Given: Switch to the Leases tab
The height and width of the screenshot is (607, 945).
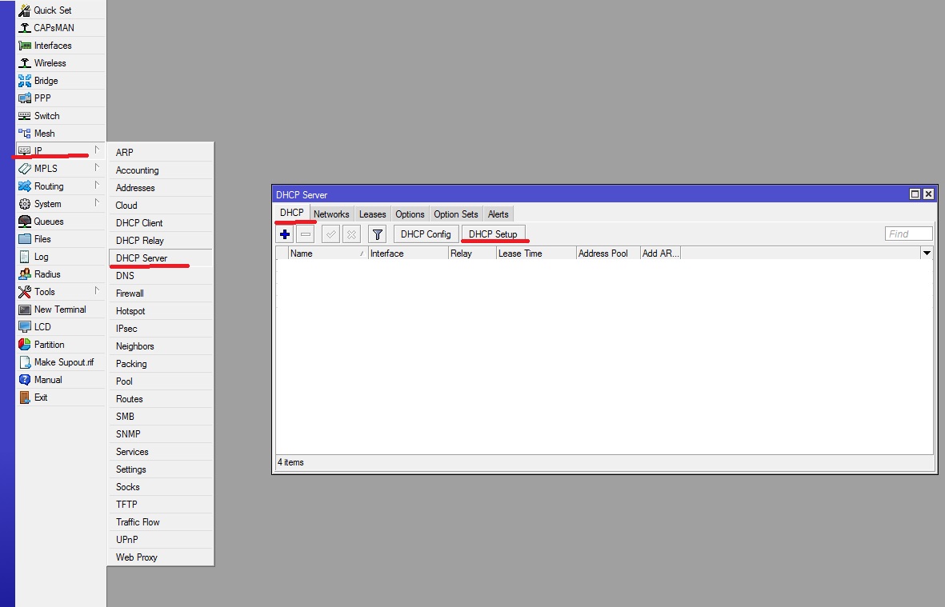Looking at the screenshot, I should [x=372, y=214].
